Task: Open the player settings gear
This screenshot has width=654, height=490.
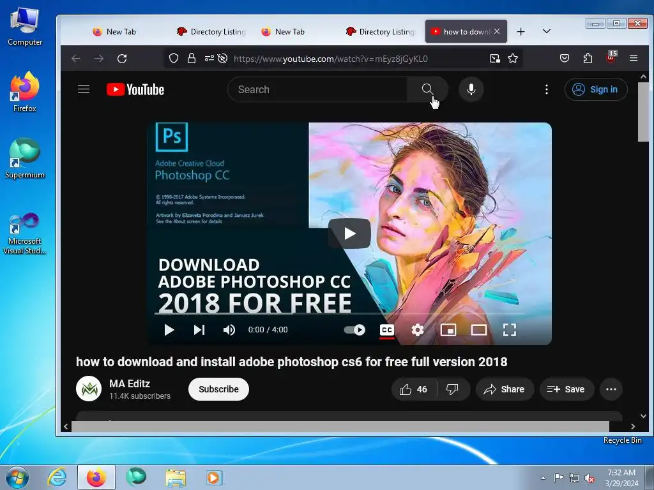Action: click(x=418, y=330)
